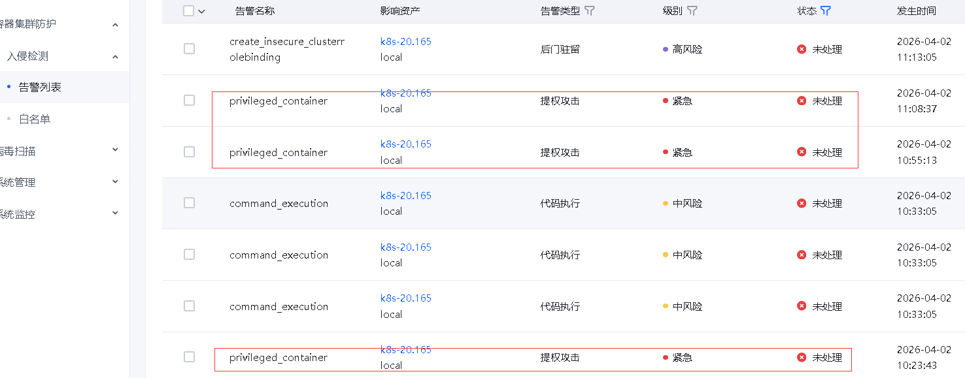The height and width of the screenshot is (378, 965).
Task: Click red 未处理 status icon for create_insecure_clusterrolebinding
Action: point(802,49)
